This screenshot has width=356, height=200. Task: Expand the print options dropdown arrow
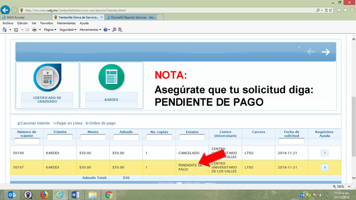[x=40, y=30]
